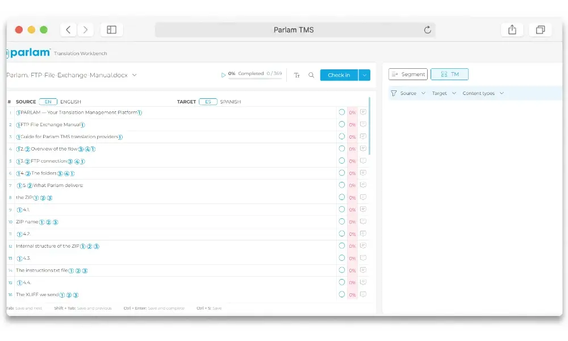The height and width of the screenshot is (341, 568).
Task: Click the 0% match badge on segment 1
Action: click(x=352, y=113)
